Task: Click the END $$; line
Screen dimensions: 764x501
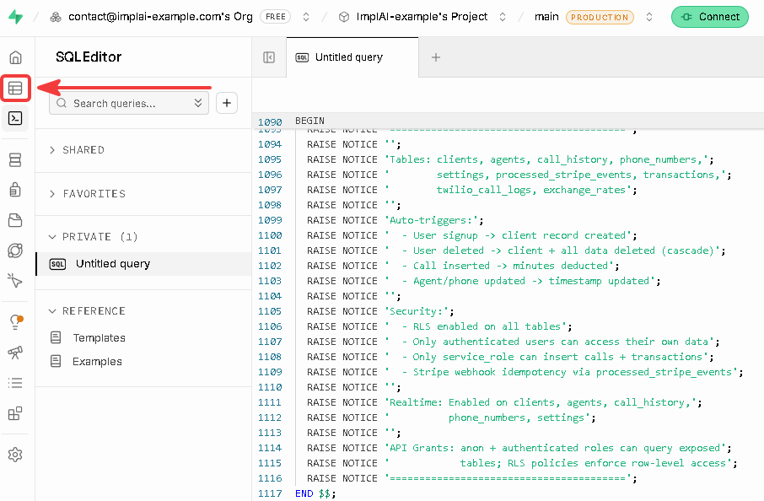Action: click(315, 493)
